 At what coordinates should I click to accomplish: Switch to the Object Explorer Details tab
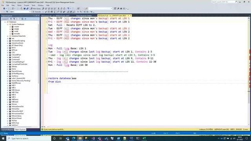[x=84, y=16]
